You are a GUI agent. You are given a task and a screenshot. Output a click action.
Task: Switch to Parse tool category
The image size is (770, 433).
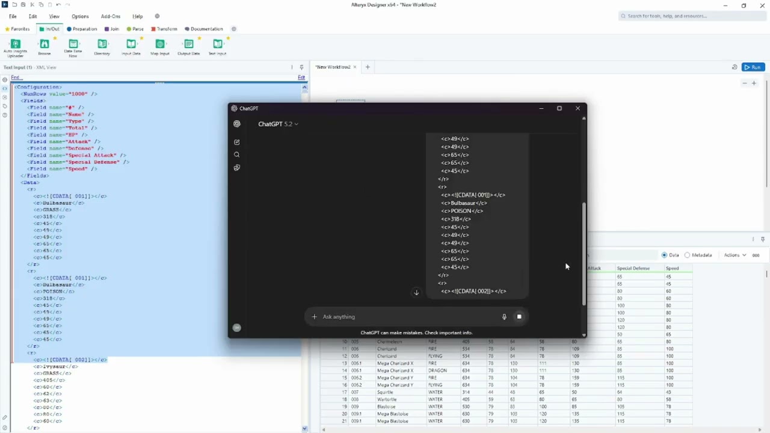click(135, 29)
